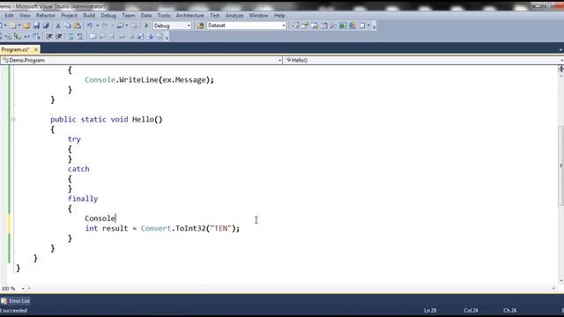Click the vertical scrollbar thumb in the editor
564x317 pixels.
[560, 166]
